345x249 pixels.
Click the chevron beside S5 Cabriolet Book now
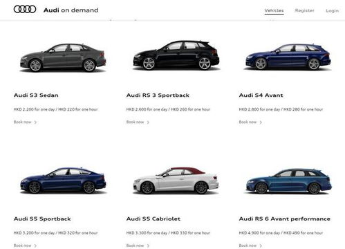point(148,246)
